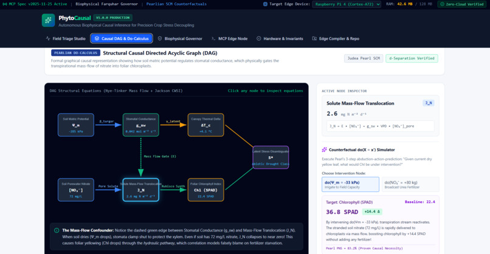Click the MCP Edge Node terminal icon
This screenshot has width=490, height=254.
(x=213, y=38)
